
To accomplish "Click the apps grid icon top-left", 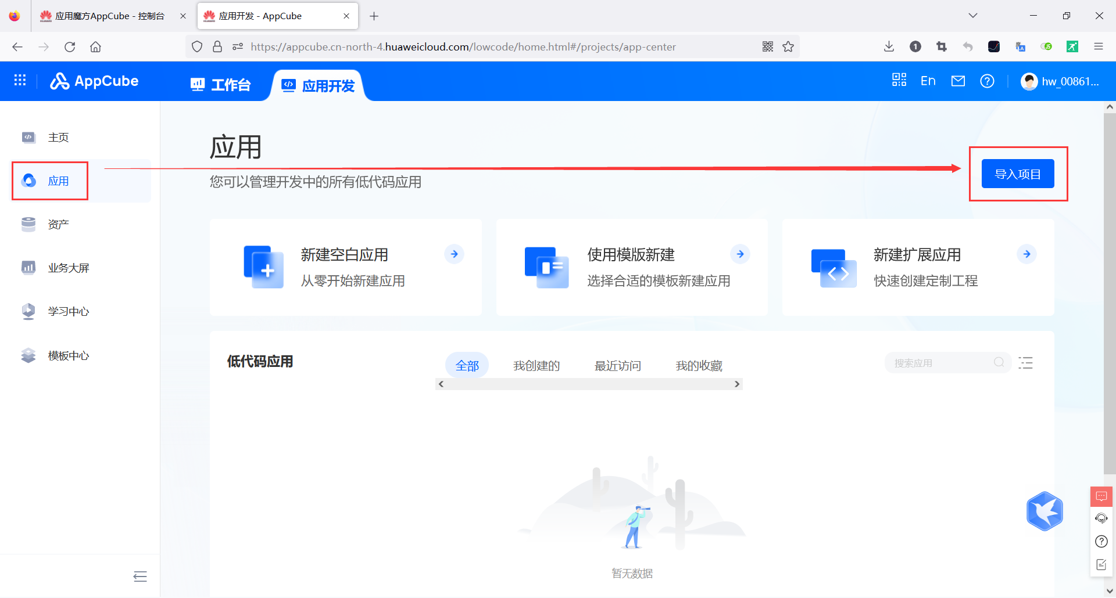I will point(20,80).
